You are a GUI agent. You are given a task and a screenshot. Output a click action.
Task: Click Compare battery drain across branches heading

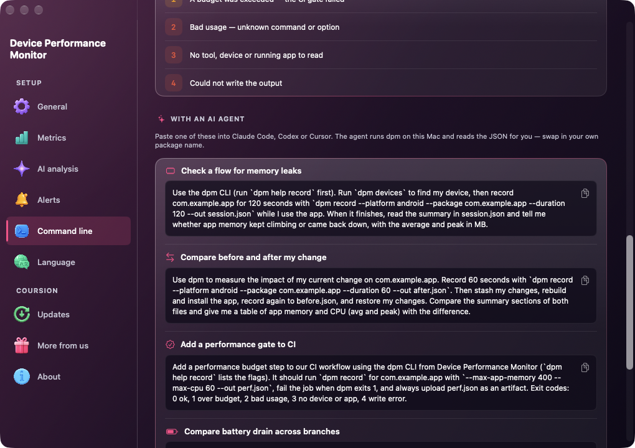(261, 431)
